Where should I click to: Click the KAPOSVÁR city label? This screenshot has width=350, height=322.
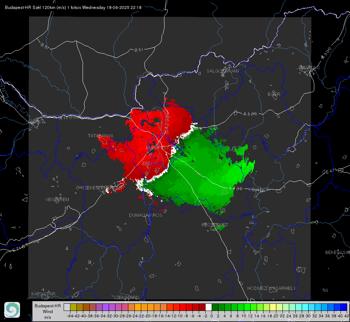coord(43,294)
